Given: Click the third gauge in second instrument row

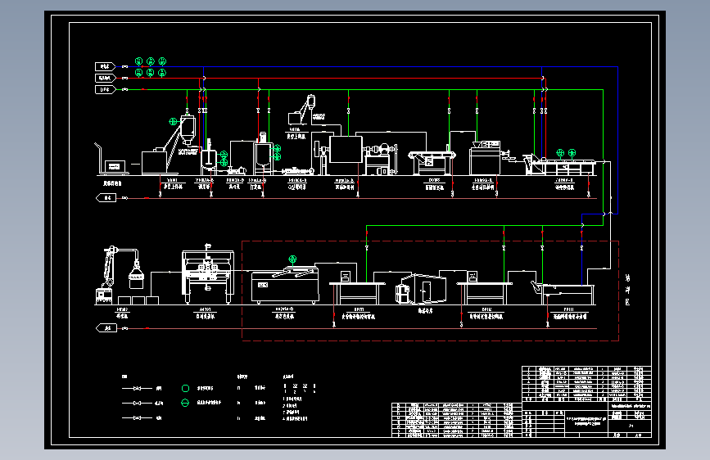Looking at the screenshot, I should point(162,73).
